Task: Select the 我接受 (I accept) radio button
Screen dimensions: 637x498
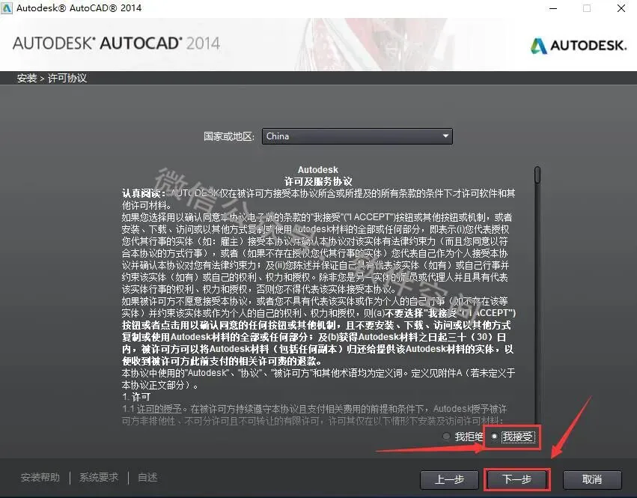Action: pyautogui.click(x=495, y=437)
